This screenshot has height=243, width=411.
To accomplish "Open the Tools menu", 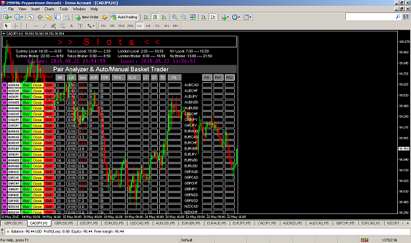I will tap(63, 9).
